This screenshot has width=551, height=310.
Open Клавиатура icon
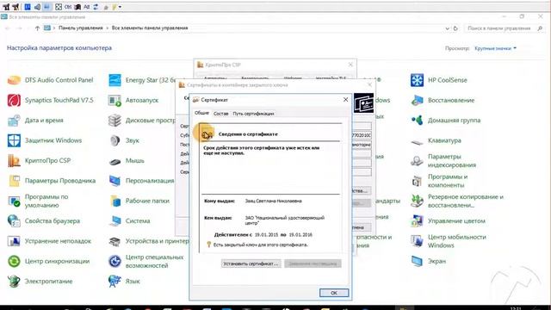[417, 141]
